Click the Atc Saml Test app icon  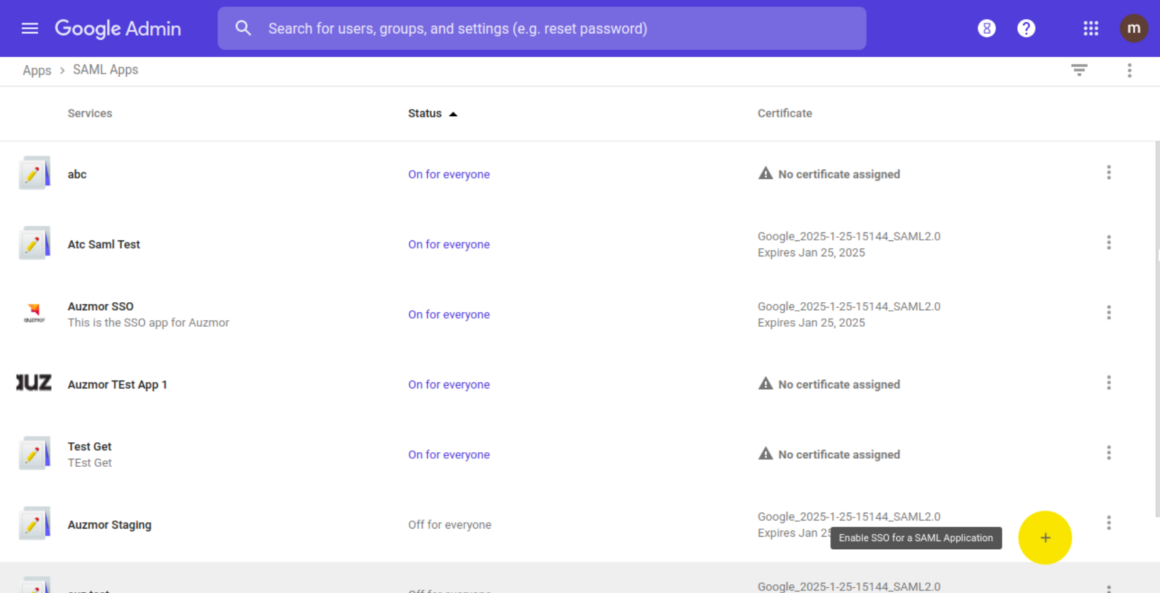pos(35,244)
